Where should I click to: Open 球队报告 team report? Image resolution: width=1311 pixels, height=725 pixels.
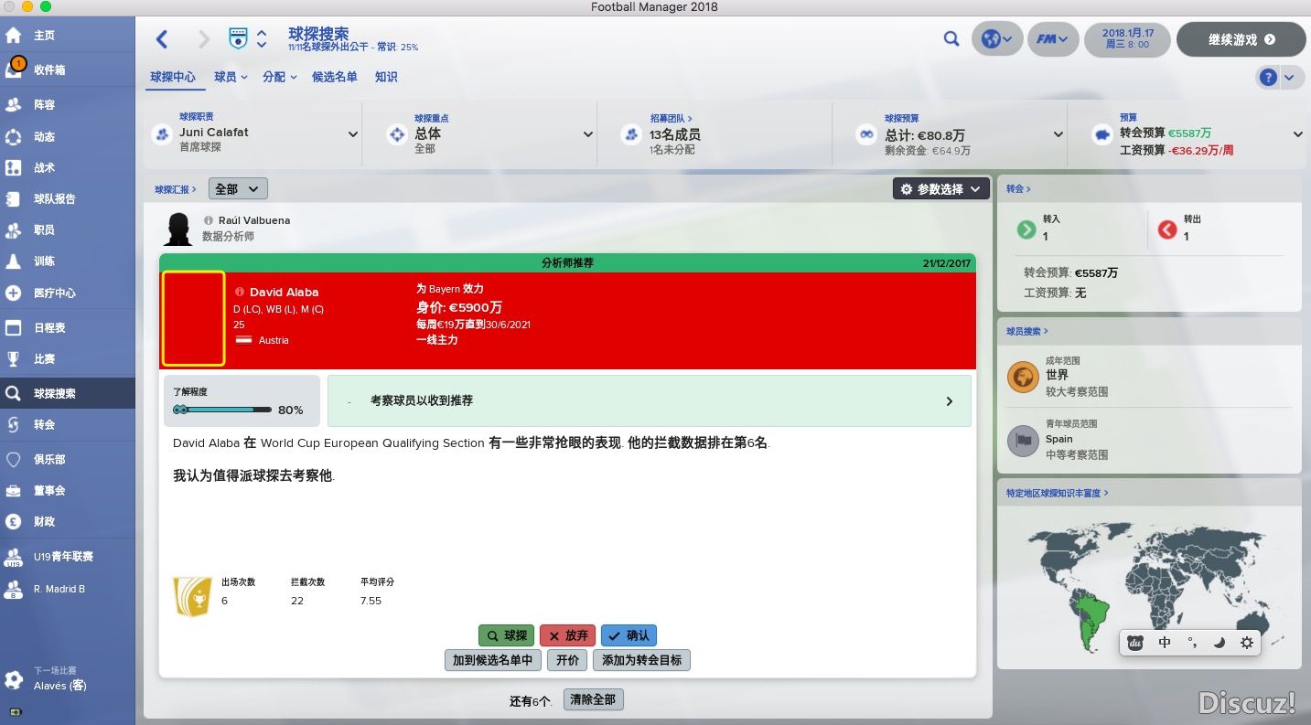[x=68, y=198]
